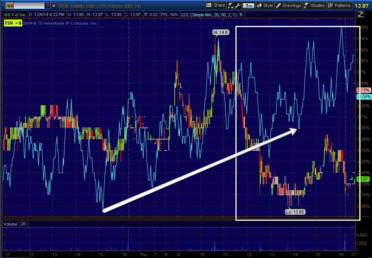Screen dimensions: 372x258
Task: Click the 2,000 volume axis label
Action: pyautogui.click(x=361, y=243)
